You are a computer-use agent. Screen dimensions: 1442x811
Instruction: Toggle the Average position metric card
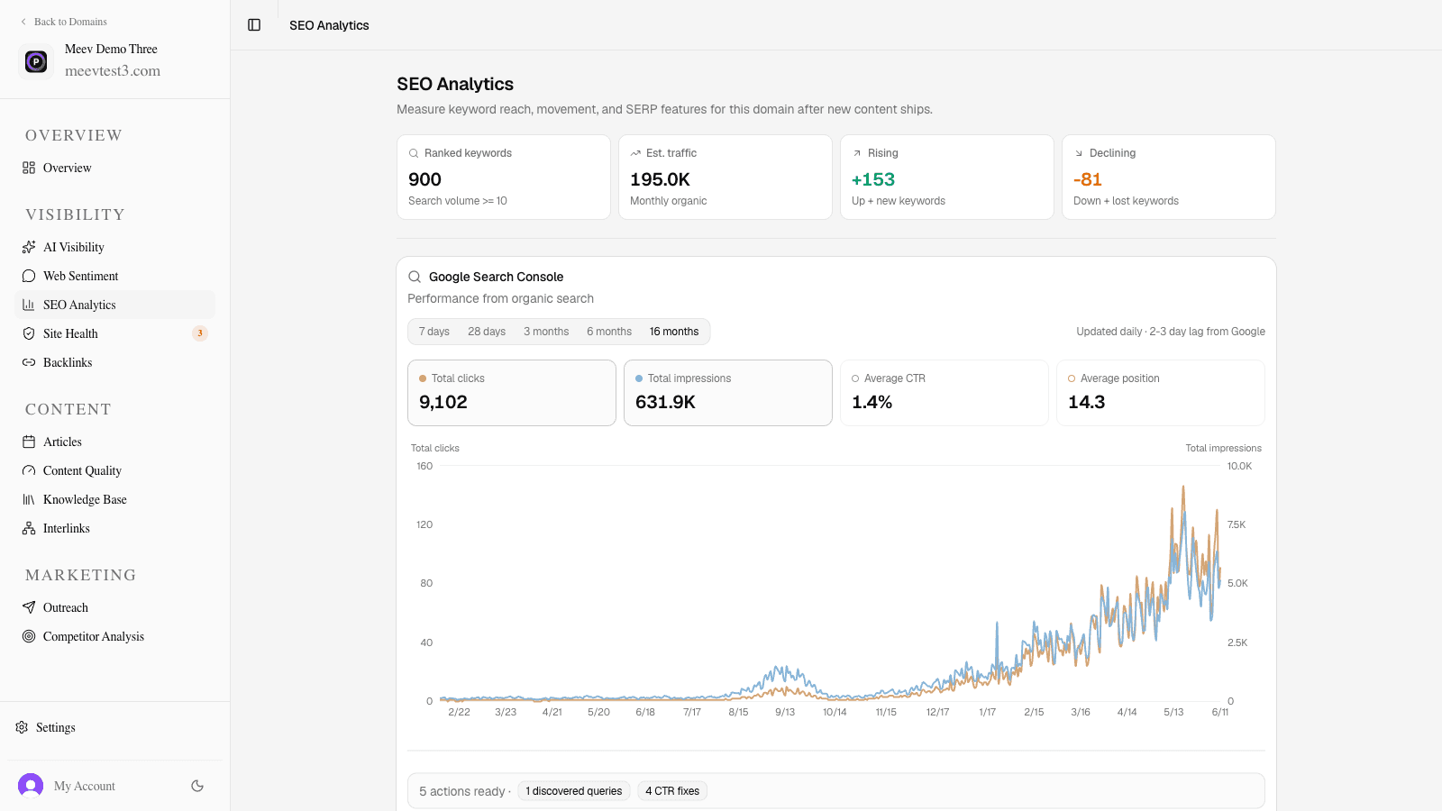click(x=1161, y=393)
